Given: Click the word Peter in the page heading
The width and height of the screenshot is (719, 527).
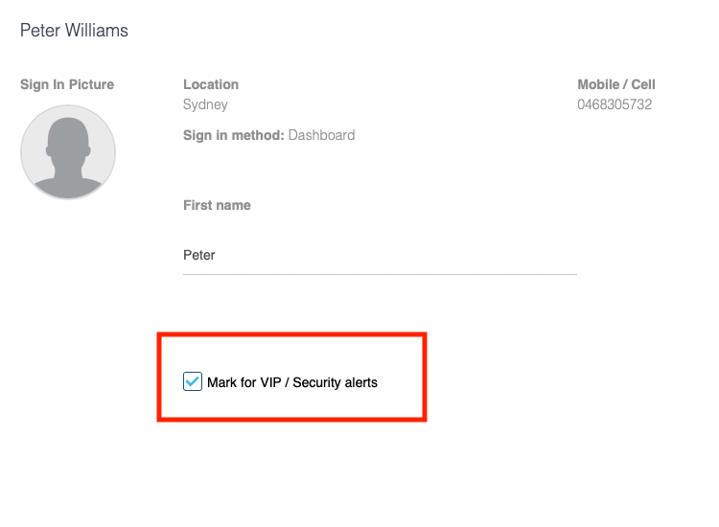Looking at the screenshot, I should click(40, 31).
